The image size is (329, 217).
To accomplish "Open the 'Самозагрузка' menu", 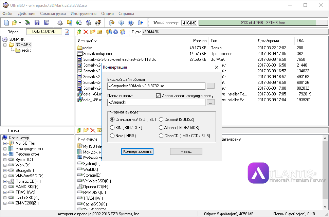I will (53, 14).
